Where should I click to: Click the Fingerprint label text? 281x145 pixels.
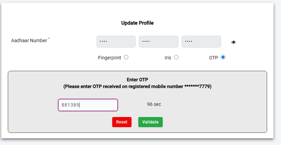pyautogui.click(x=109, y=58)
